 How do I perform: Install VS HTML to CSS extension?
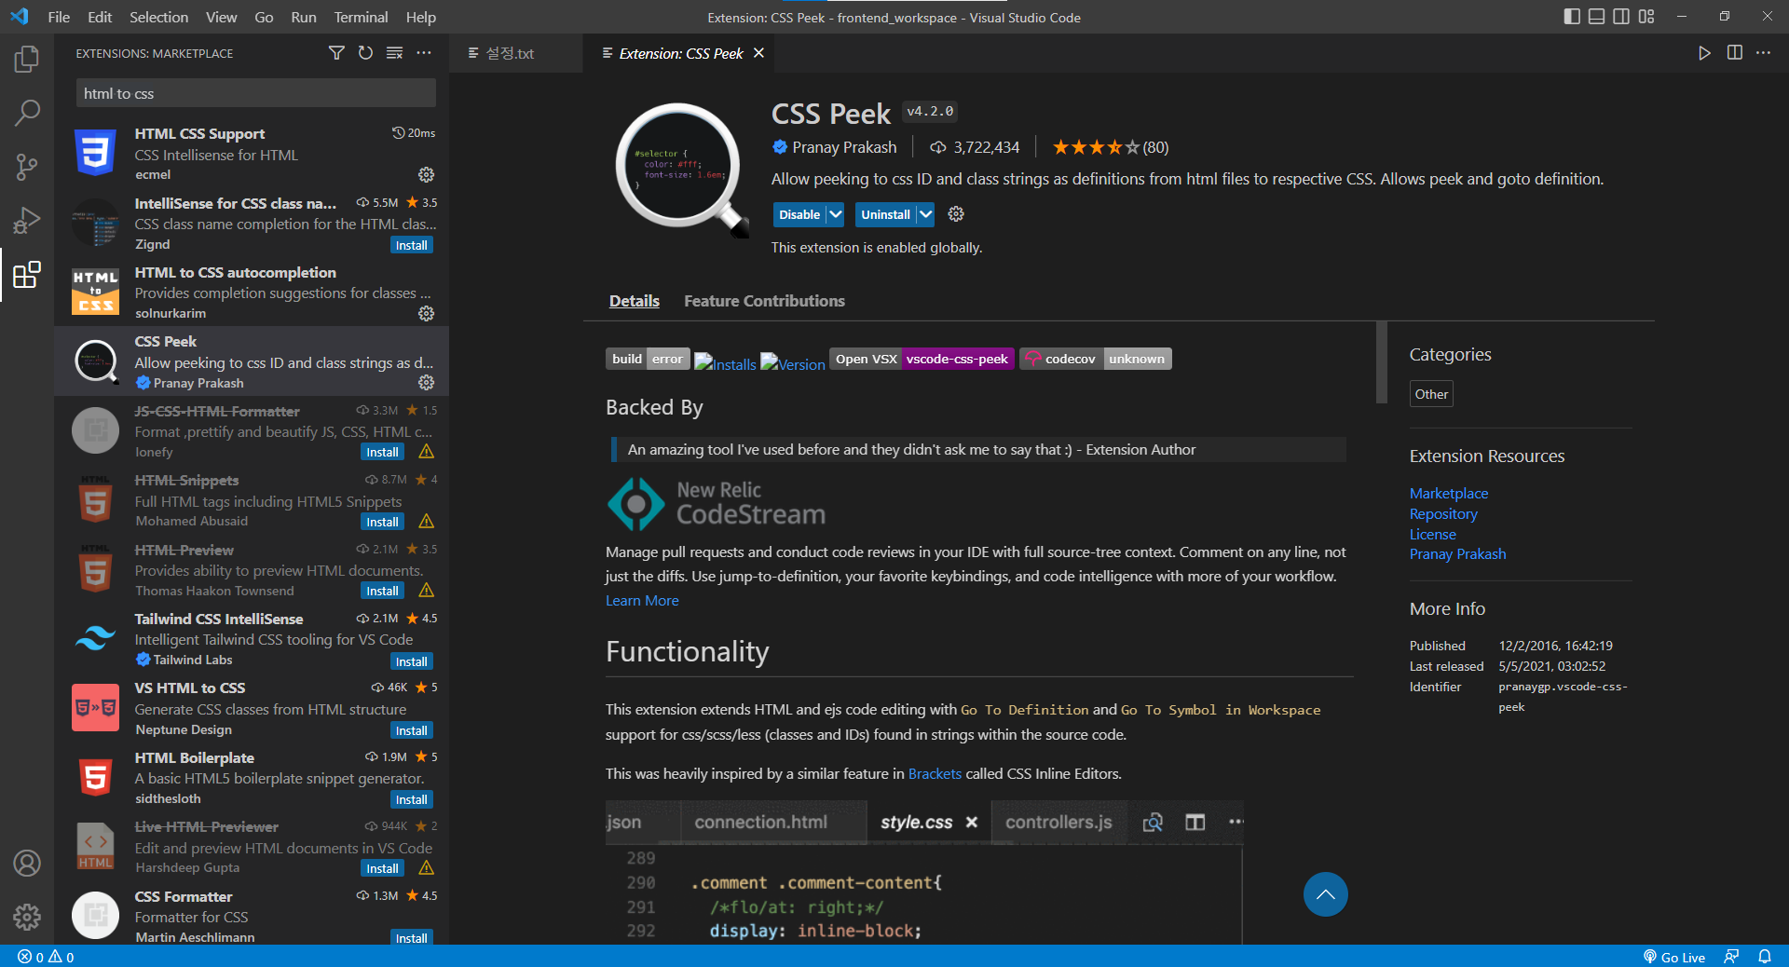pos(411,730)
